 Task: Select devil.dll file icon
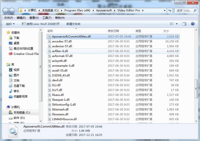[x=50, y=80]
